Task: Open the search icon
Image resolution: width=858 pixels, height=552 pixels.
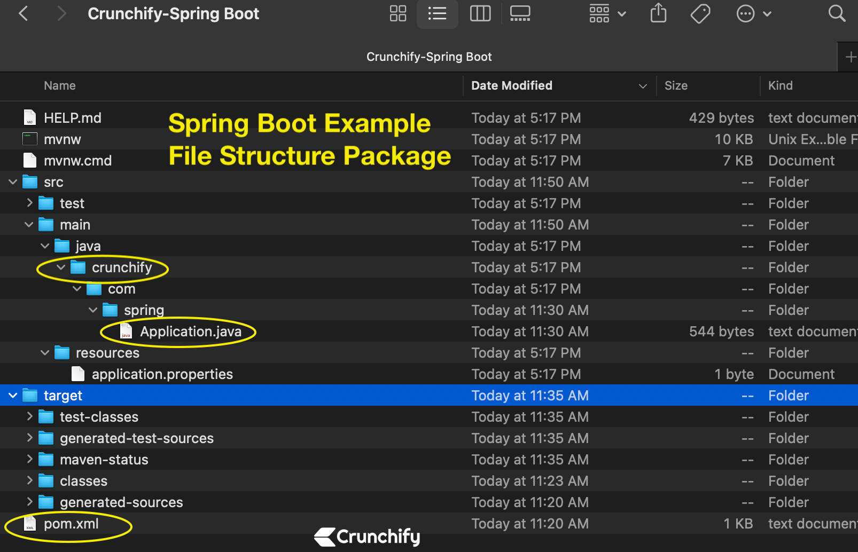Action: [x=837, y=14]
